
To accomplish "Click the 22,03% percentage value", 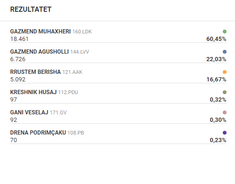I will click(x=216, y=59).
